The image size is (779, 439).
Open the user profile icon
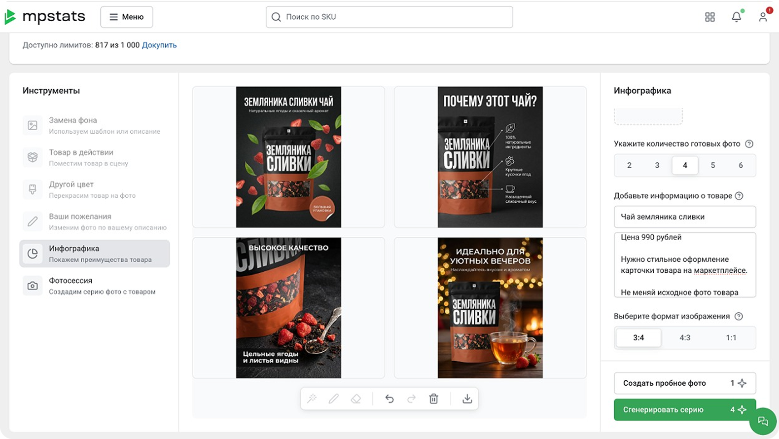click(763, 17)
